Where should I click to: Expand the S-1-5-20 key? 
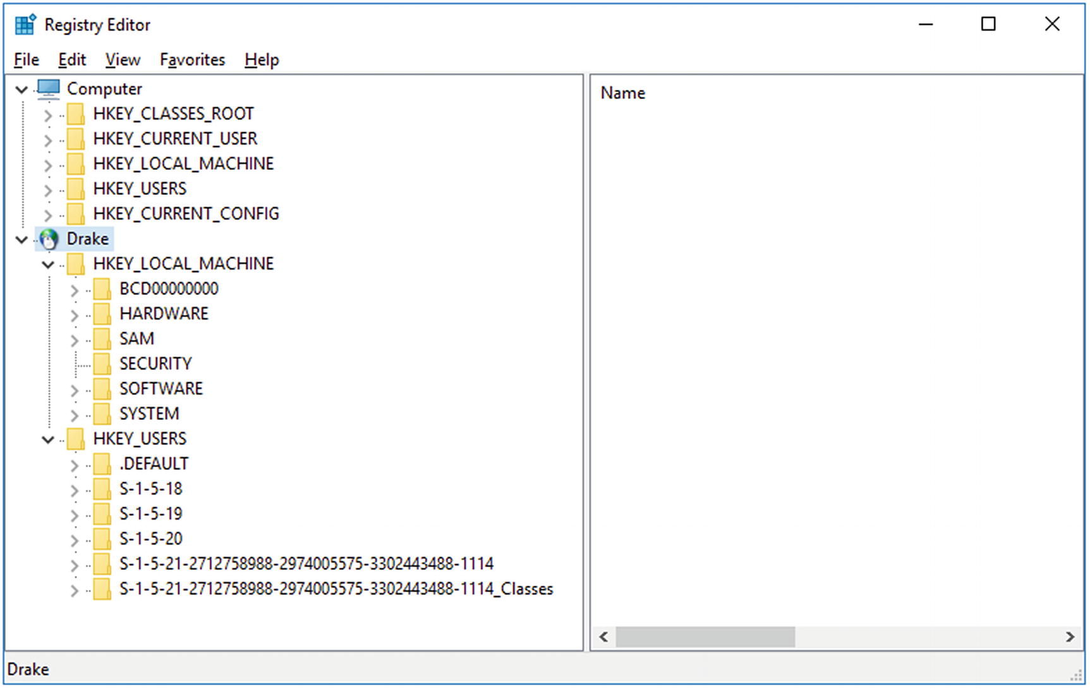[x=75, y=541]
